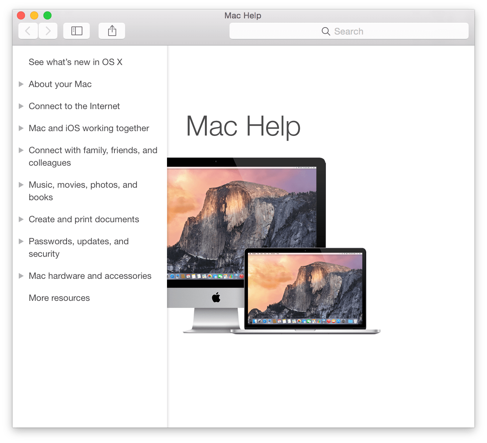The height and width of the screenshot is (443, 487).
Task: Select Create and print documents label
Action: point(84,219)
